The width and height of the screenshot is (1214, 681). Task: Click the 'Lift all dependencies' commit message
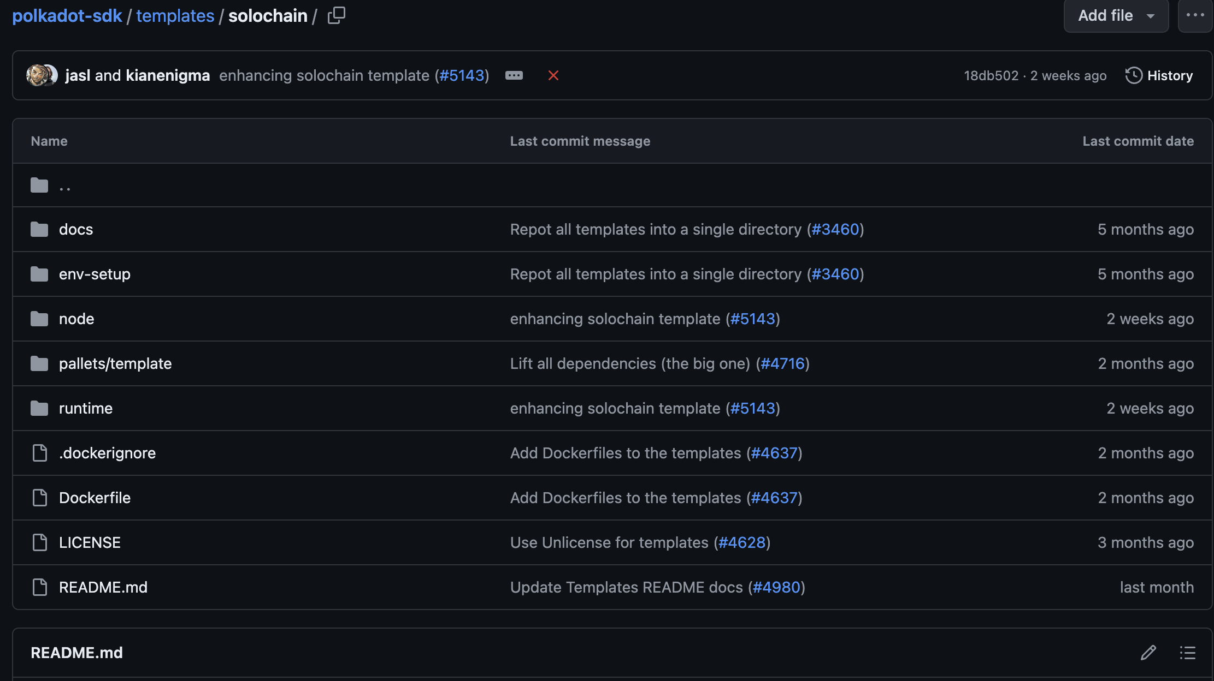630,363
